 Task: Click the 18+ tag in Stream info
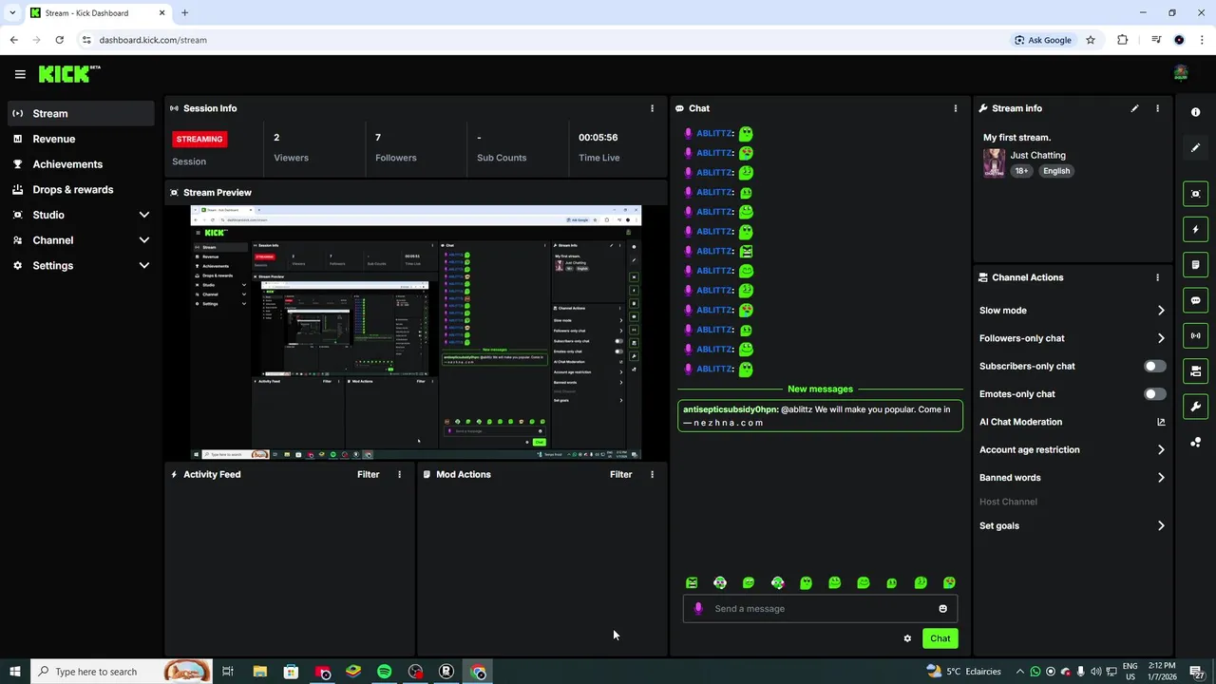tap(1021, 171)
